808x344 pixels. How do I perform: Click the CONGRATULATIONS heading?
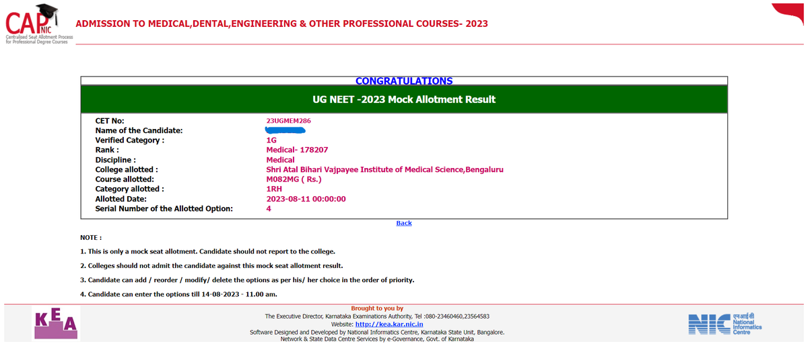tap(404, 81)
